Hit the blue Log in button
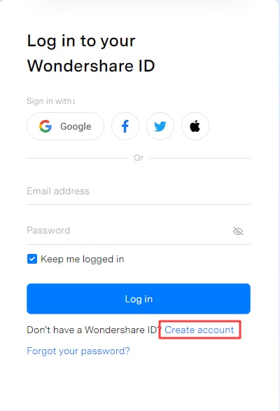The image size is (280, 411). tap(139, 299)
